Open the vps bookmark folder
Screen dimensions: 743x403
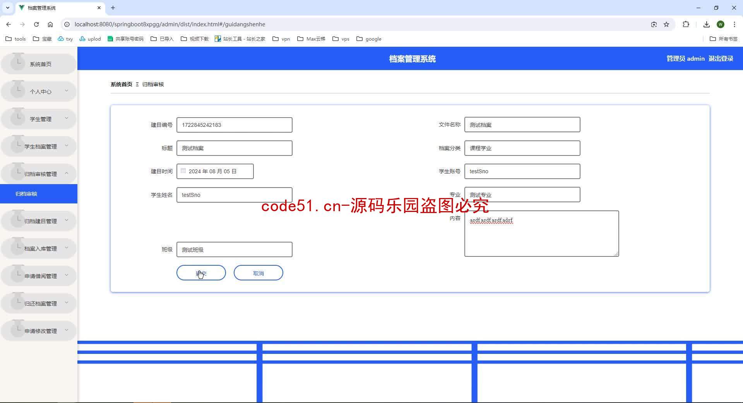click(341, 39)
